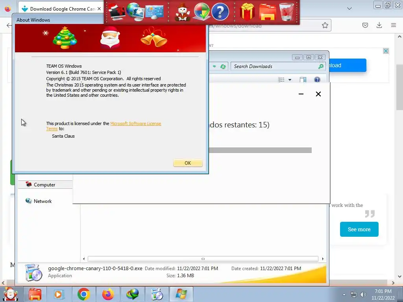Minimize the installer progress window
403x302 pixels.
click(301, 94)
